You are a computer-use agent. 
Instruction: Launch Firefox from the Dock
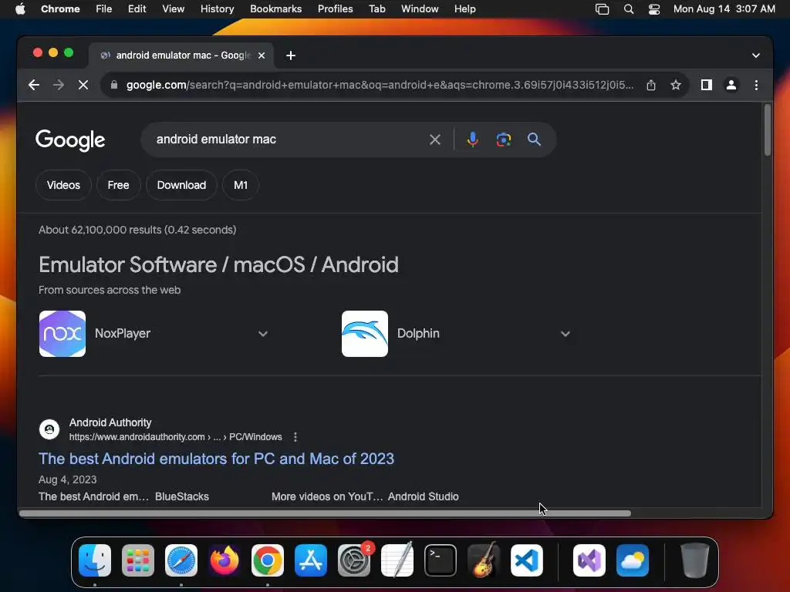click(225, 560)
